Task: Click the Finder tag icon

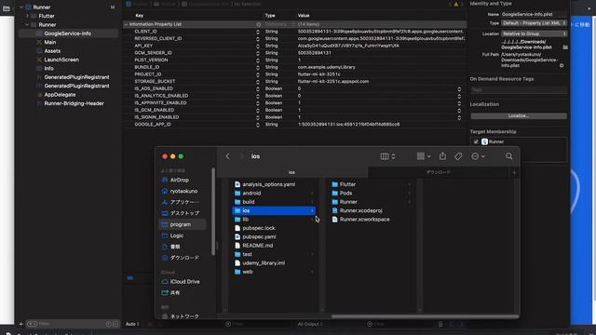Action: click(x=458, y=156)
